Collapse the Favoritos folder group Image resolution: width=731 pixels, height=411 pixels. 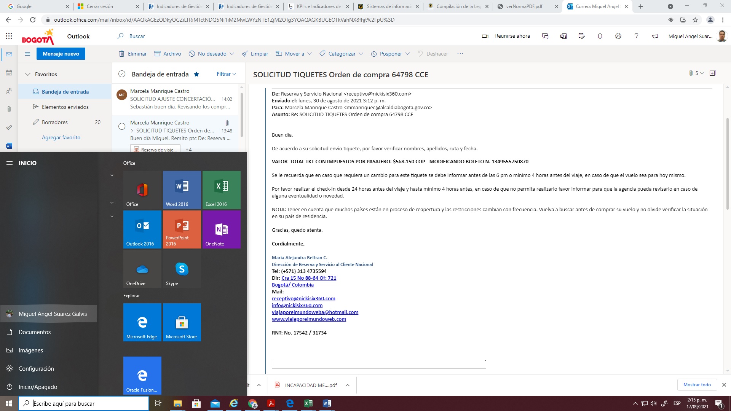point(28,74)
